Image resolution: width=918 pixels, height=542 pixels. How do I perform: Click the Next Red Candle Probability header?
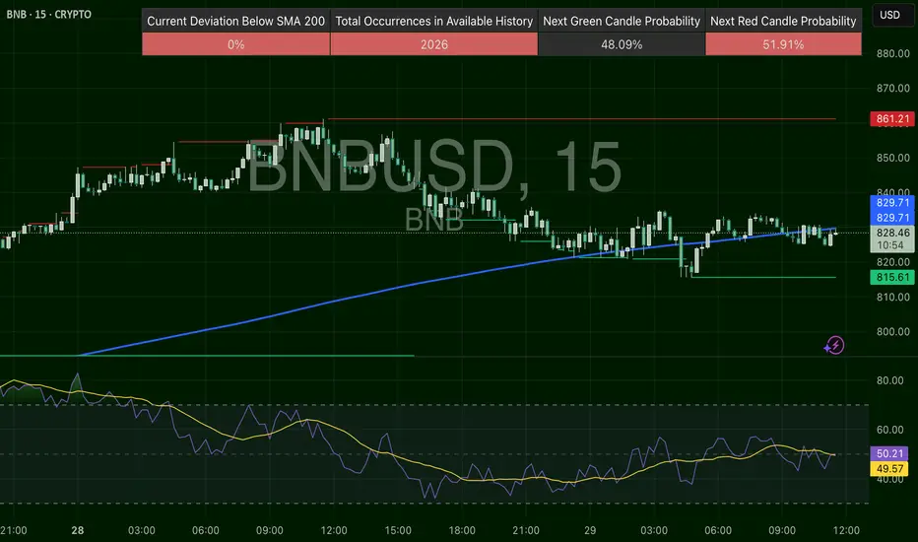click(x=783, y=21)
